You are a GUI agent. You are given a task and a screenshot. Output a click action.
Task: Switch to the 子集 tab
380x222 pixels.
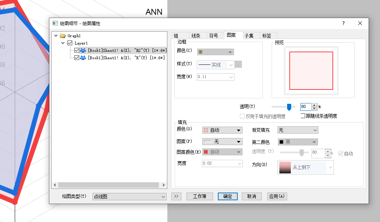(x=251, y=36)
